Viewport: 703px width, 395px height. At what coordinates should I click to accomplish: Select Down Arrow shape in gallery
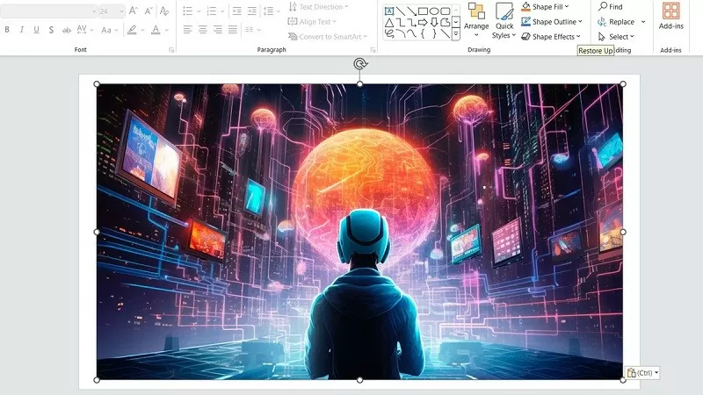pyautogui.click(x=434, y=23)
